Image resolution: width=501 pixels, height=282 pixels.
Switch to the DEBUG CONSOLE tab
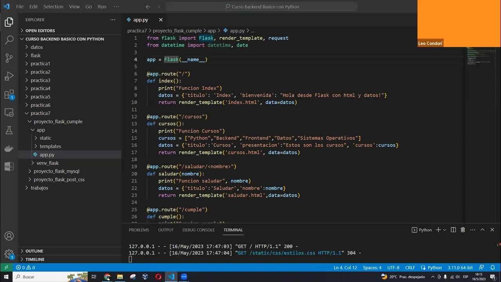(198, 230)
